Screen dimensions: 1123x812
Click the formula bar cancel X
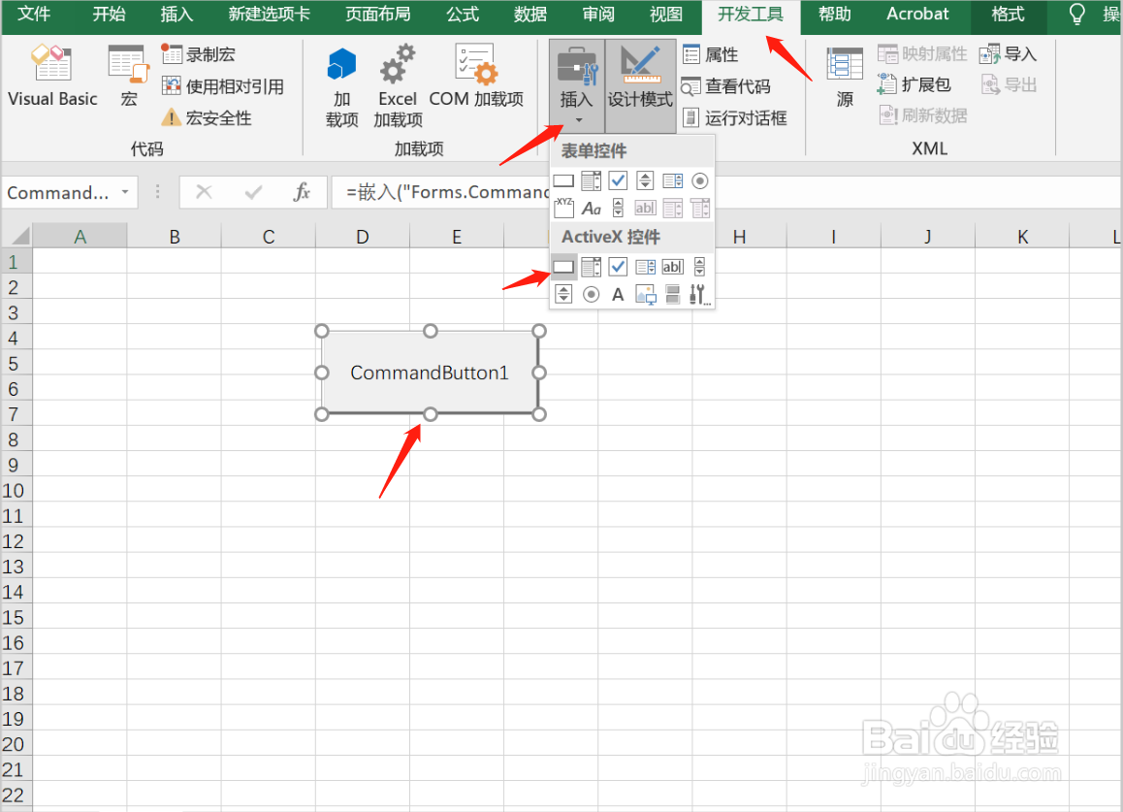coord(204,192)
